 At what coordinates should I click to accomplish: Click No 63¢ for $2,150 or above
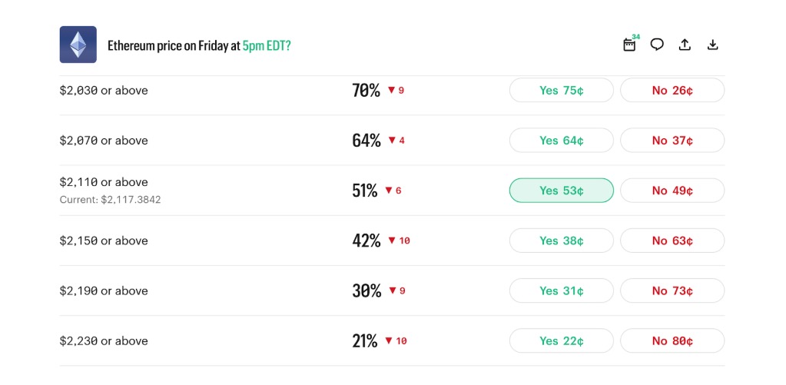[672, 241]
